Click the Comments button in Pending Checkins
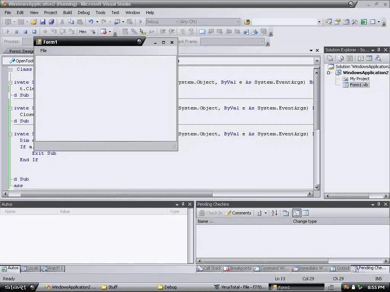This screenshot has width=390, height=292. (238, 213)
